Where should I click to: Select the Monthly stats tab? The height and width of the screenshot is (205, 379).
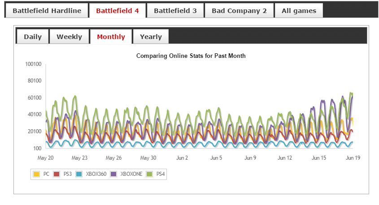[x=111, y=37]
